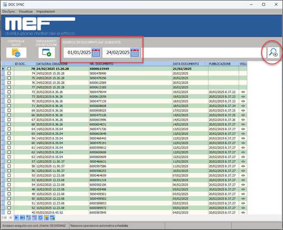Click status text 'Nessuna operazione automatica schedulata'
The height and width of the screenshot is (230, 283).
point(99,226)
